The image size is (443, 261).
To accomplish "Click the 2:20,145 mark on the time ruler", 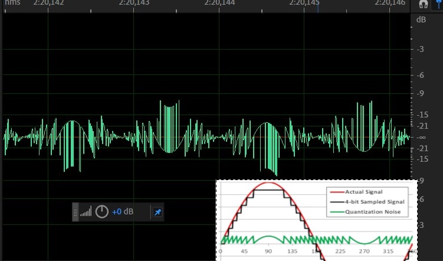I will [304, 3].
